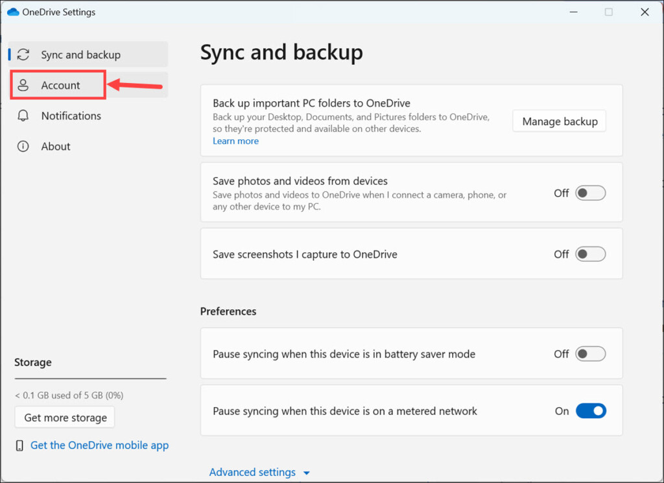Open the Notifications settings tab

(71, 116)
